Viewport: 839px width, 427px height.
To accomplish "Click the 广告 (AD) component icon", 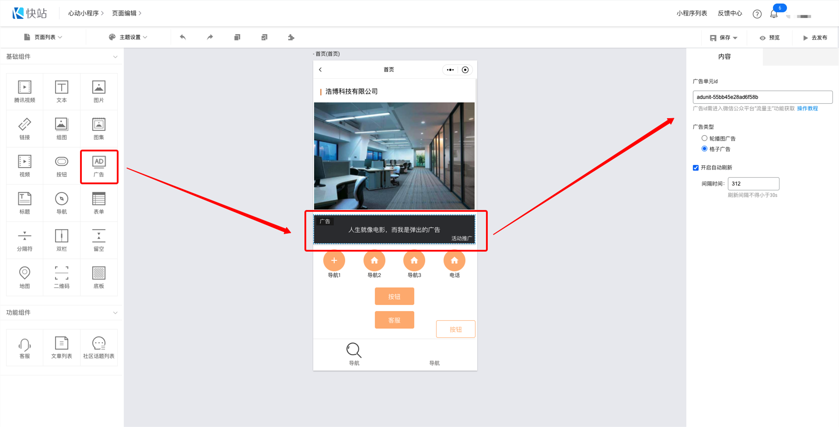I will (99, 166).
